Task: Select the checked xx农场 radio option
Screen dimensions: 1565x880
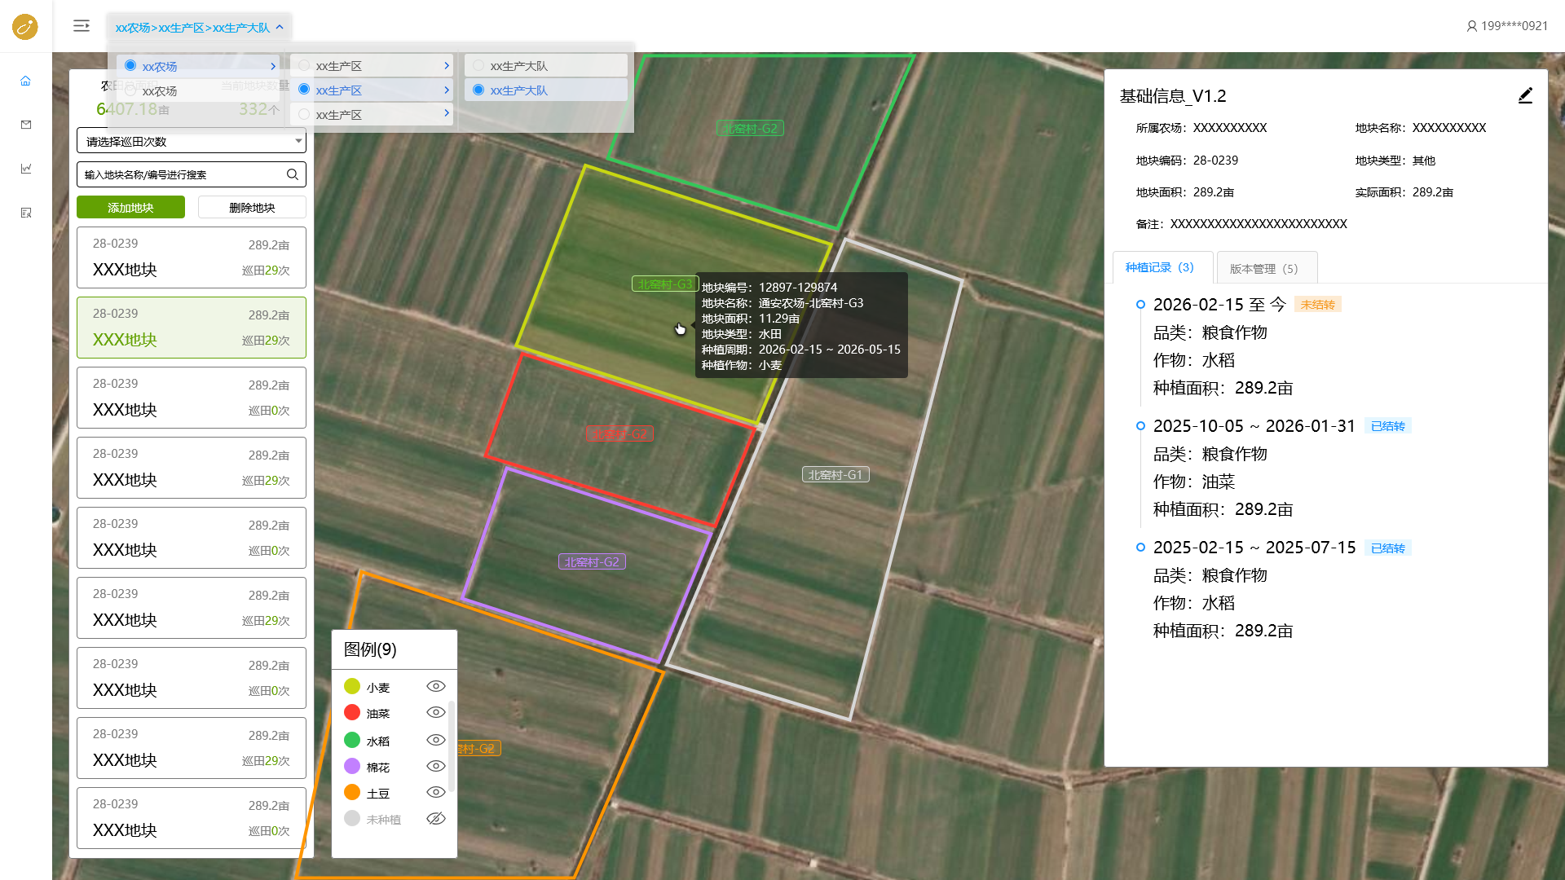Action: (130, 65)
